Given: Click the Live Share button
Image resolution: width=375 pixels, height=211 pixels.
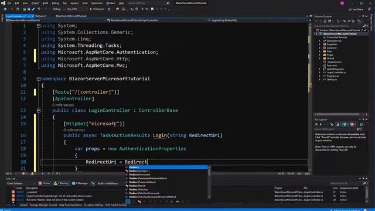Looking at the screenshot, I should (x=356, y=9).
